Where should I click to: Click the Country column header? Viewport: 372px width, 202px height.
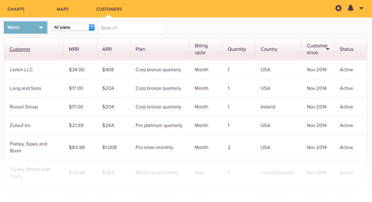[x=269, y=49]
